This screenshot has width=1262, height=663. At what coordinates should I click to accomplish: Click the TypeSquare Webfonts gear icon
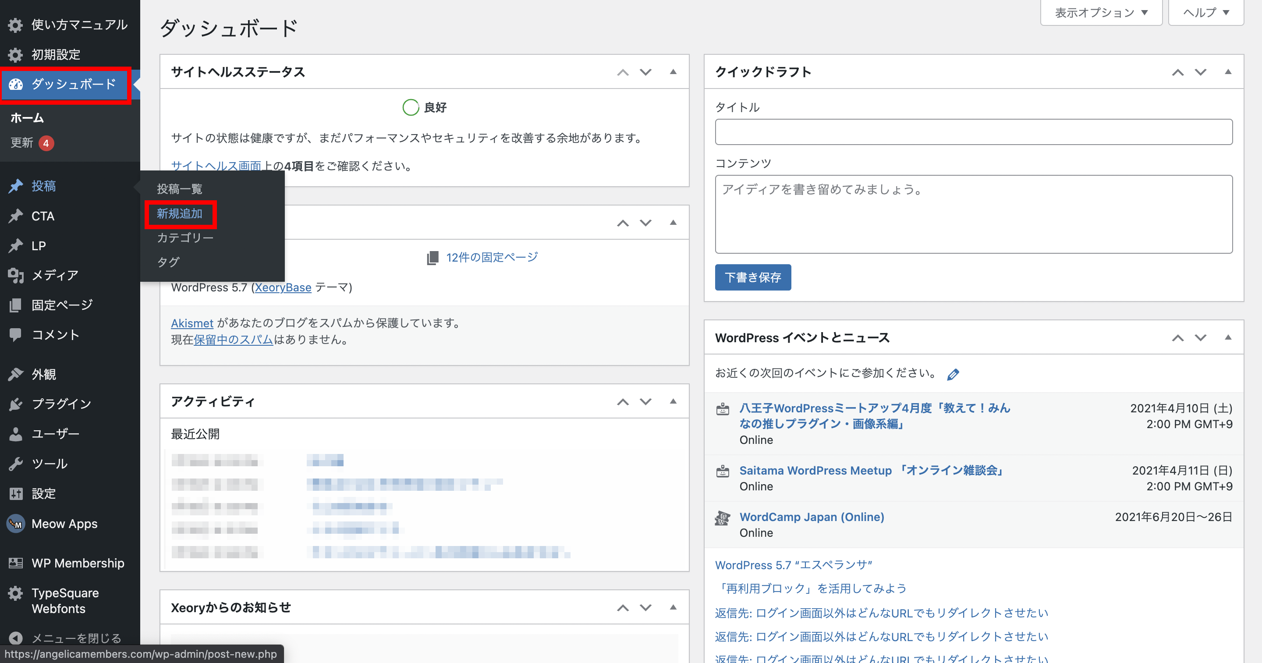[16, 593]
